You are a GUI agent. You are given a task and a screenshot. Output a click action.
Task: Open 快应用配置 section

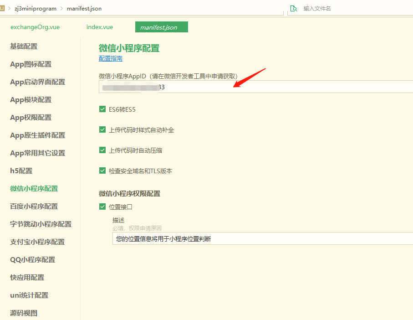point(27,278)
